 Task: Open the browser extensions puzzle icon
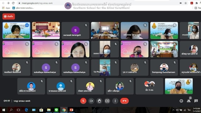(x=197, y=3)
